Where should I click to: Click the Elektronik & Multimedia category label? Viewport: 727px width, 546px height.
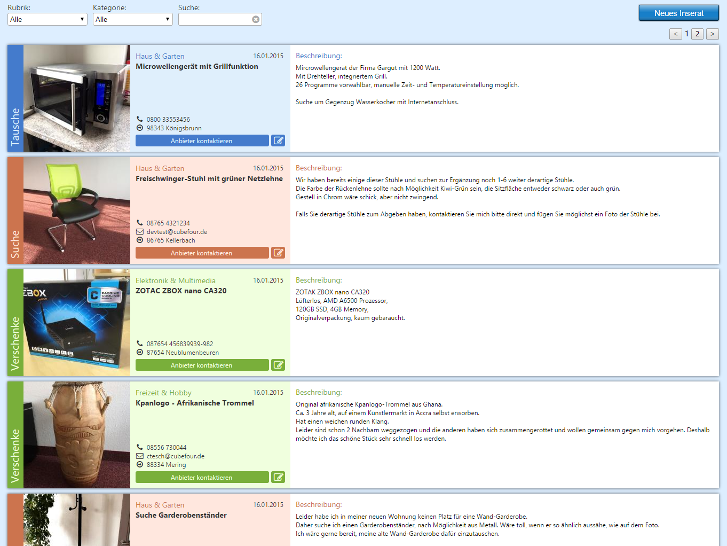click(x=176, y=280)
